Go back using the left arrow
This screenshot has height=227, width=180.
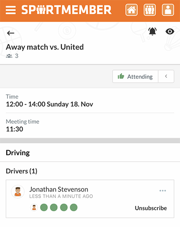pyautogui.click(x=10, y=33)
